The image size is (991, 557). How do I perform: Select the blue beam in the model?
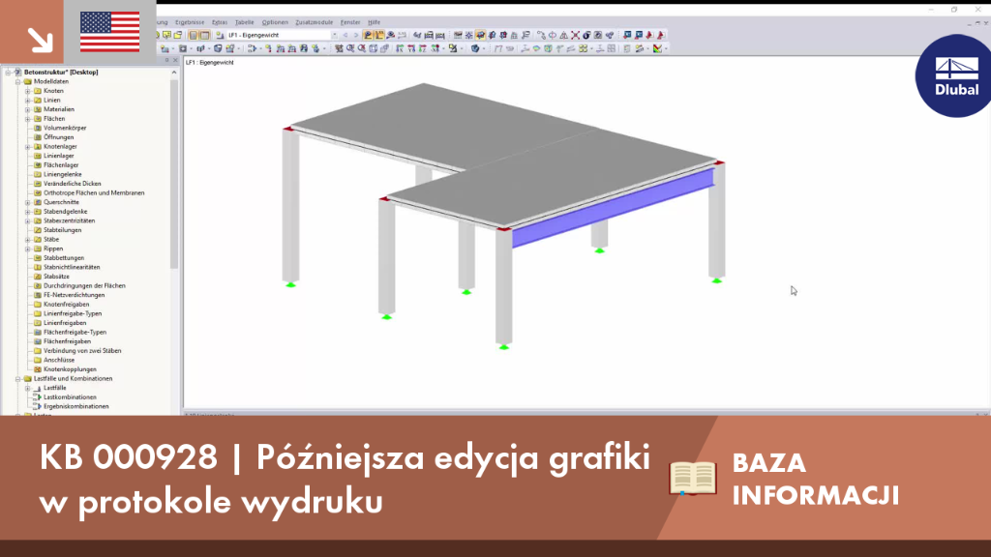point(612,209)
